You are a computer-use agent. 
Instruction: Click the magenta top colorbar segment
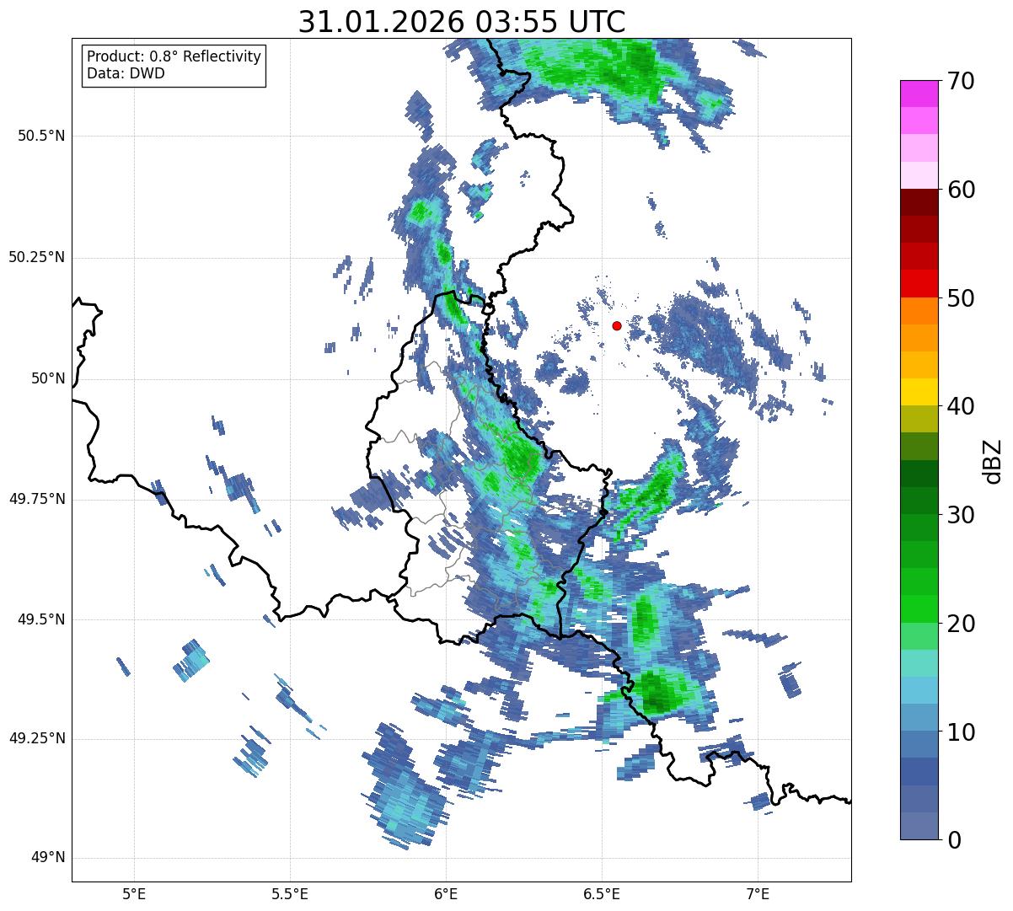click(919, 94)
